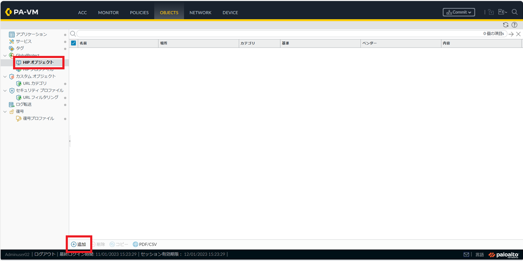Switch to the DEVICE tab
Viewport: 523px width, 261px height.
coord(230,13)
